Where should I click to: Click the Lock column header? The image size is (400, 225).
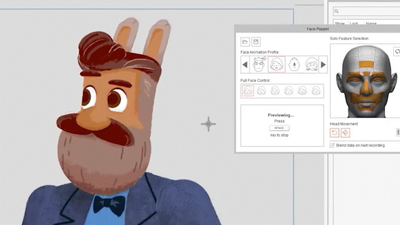click(x=354, y=23)
